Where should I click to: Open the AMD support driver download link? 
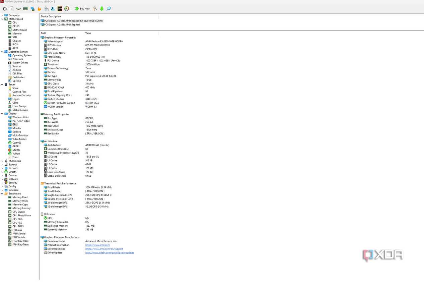pyautogui.click(x=104, y=249)
